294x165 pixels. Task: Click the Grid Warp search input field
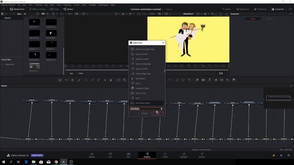(x=147, y=109)
